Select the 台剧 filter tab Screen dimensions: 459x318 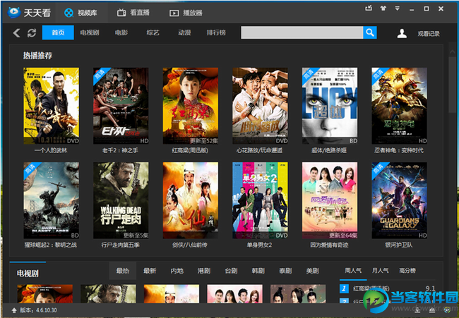tap(231, 271)
